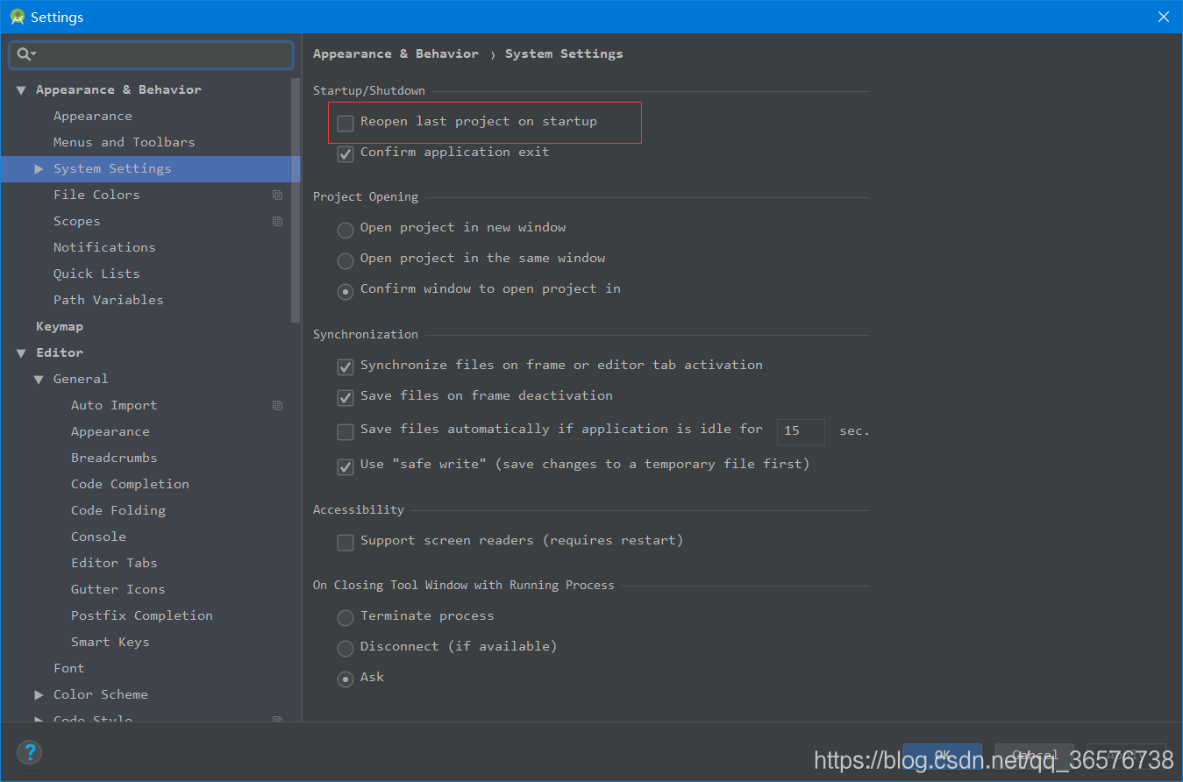The image size is (1183, 782).
Task: Select Terminate process radio button
Action: click(x=346, y=617)
